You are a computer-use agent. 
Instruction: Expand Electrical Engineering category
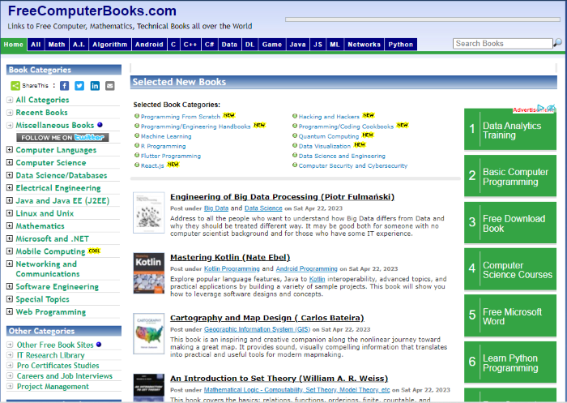10,187
